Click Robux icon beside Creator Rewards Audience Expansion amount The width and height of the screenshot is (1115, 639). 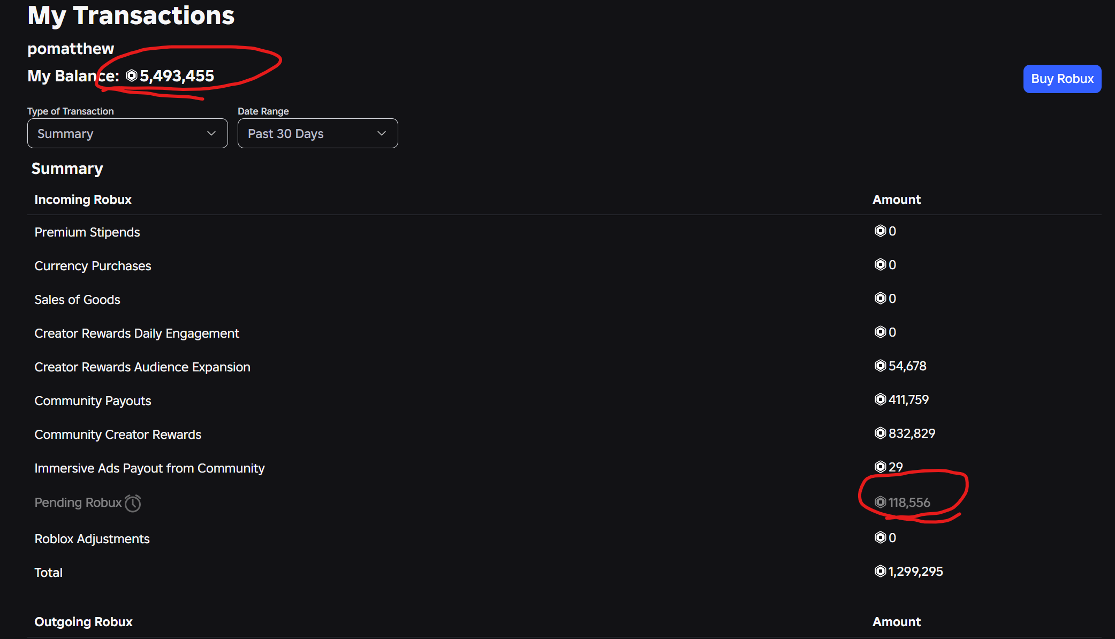click(x=881, y=366)
